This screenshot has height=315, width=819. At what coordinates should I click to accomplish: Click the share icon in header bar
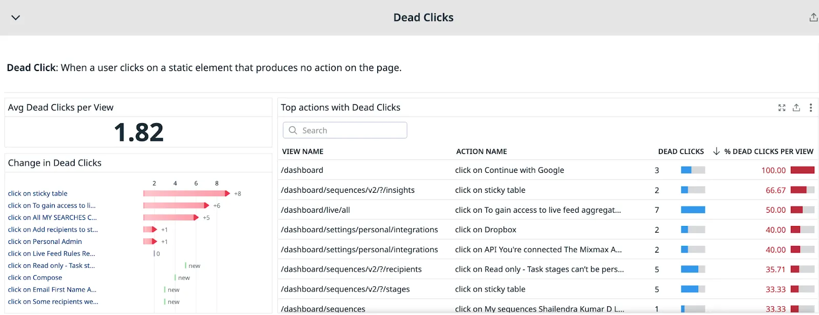pyautogui.click(x=813, y=17)
